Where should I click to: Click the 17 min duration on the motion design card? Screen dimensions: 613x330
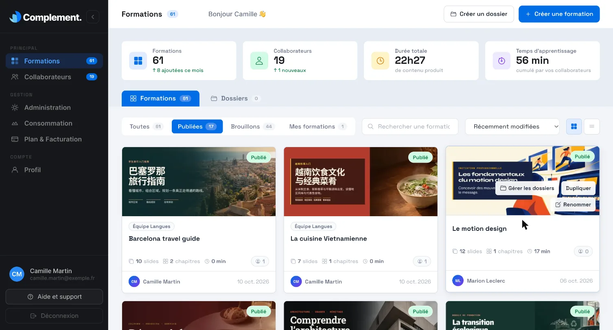539,252
